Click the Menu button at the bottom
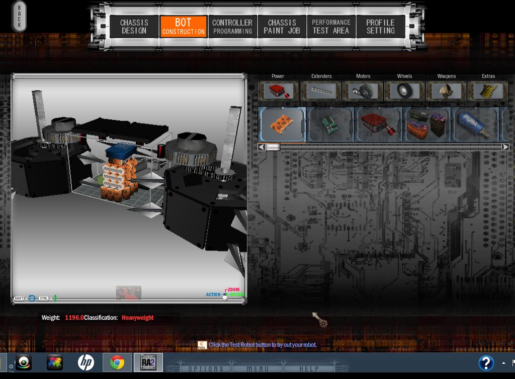Image resolution: width=515 pixels, height=379 pixels. pyautogui.click(x=257, y=369)
